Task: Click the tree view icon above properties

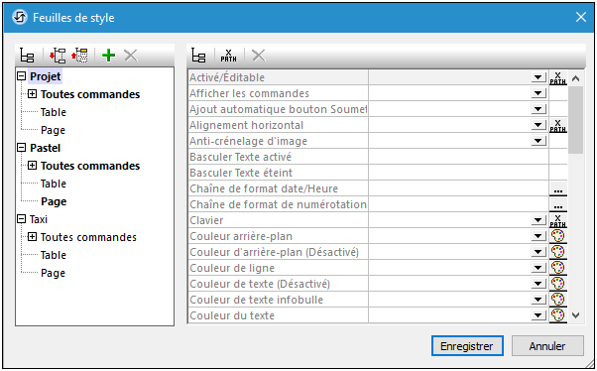Action: (x=198, y=56)
